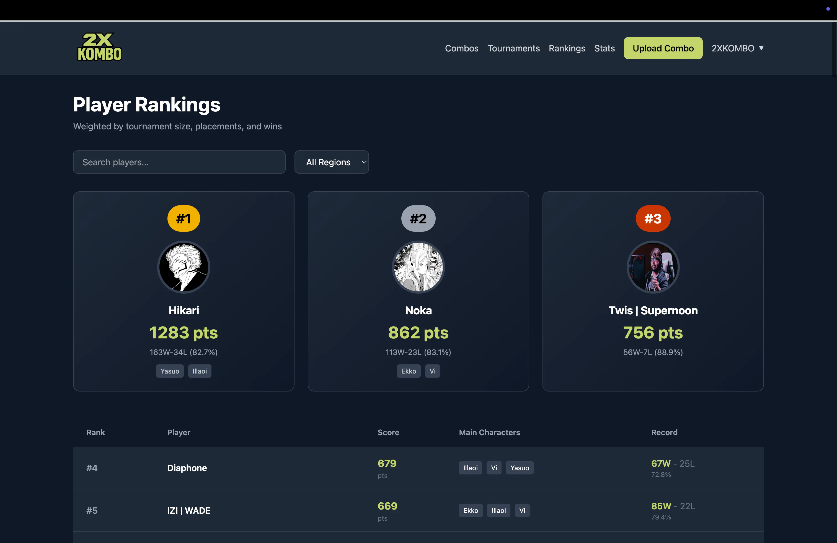Screen dimensions: 837x543
Task: Click the #1 gold rank badge
Action: 184,218
